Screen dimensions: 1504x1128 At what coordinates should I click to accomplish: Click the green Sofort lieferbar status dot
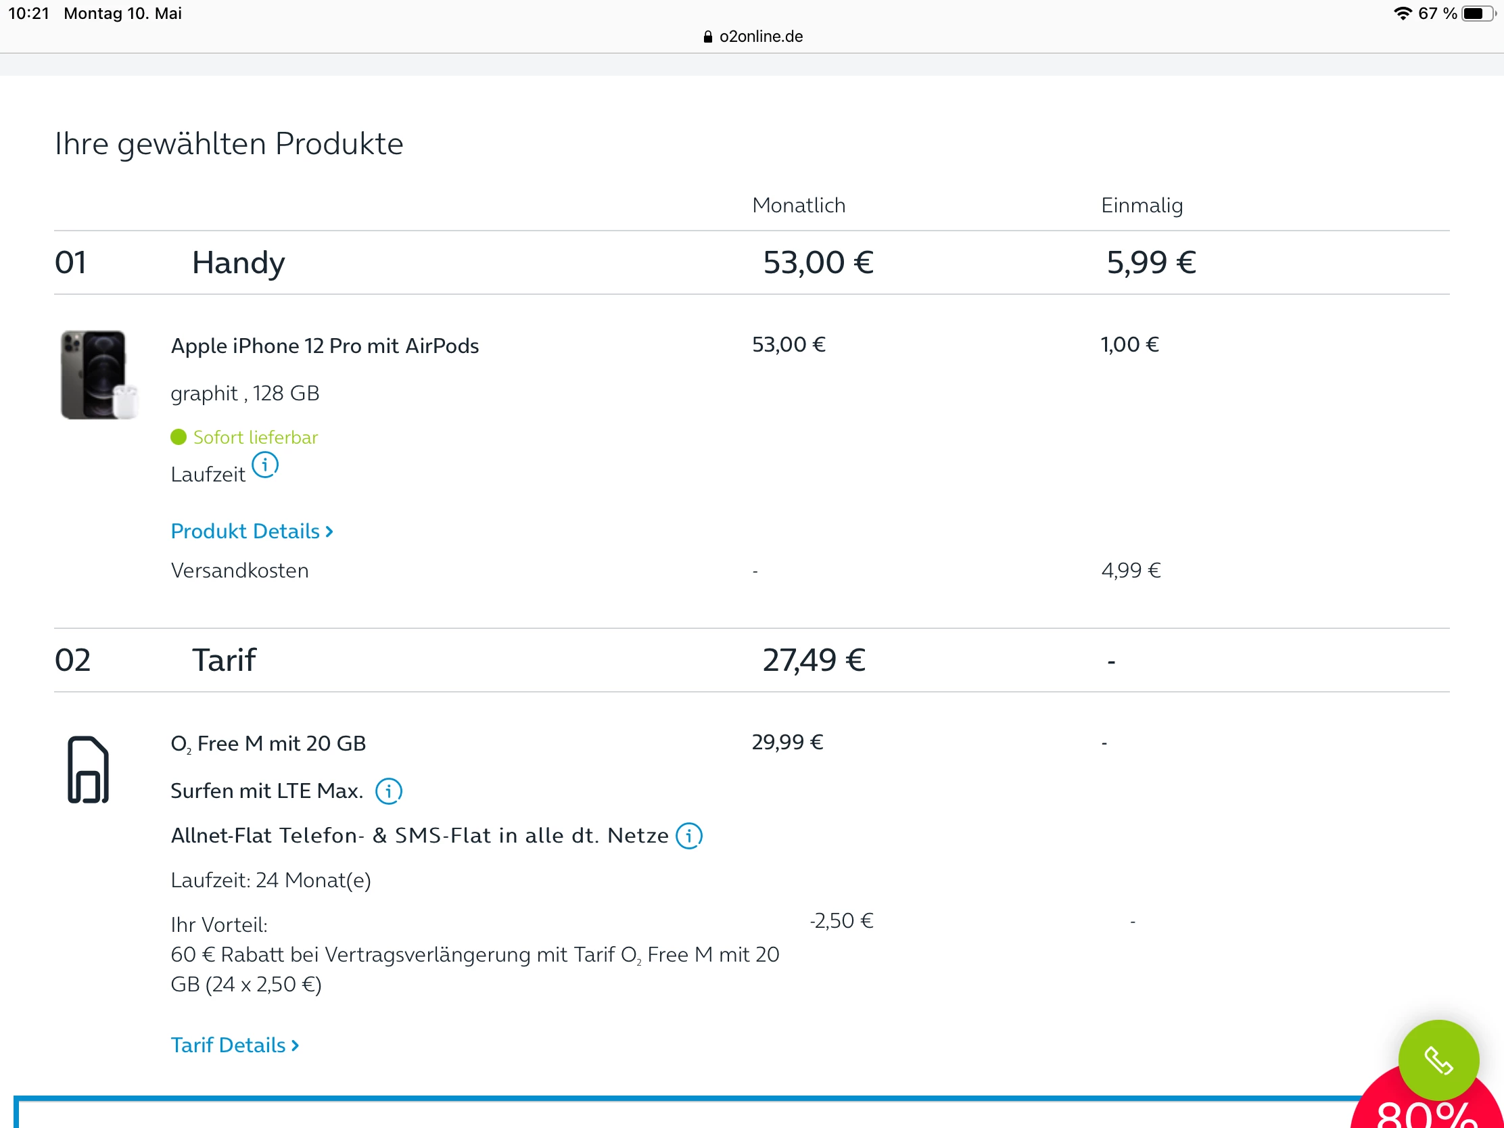point(178,437)
